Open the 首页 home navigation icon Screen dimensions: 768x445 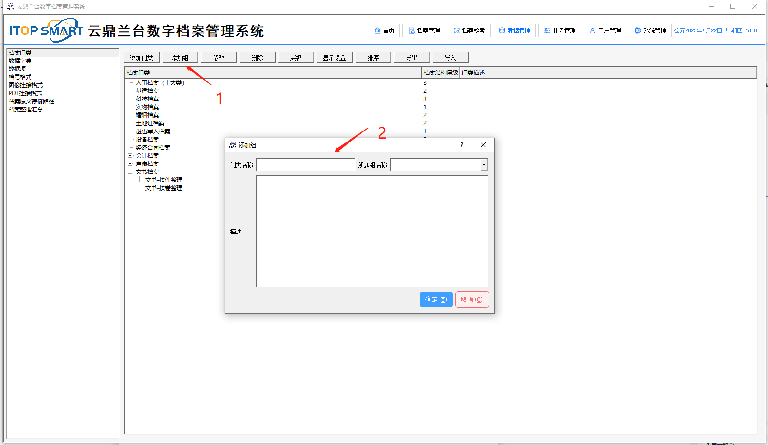click(x=384, y=30)
